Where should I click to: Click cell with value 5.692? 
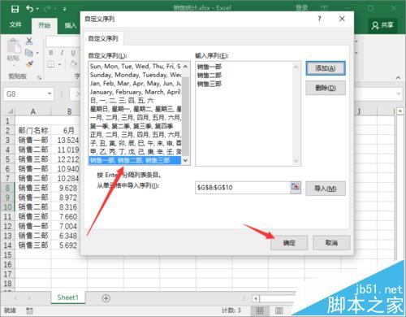[x=68, y=245]
